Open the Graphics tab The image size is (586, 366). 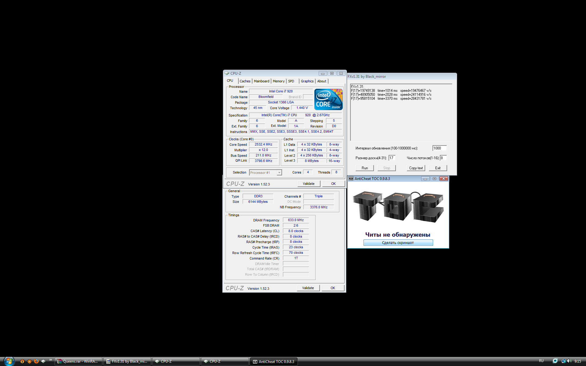point(307,81)
